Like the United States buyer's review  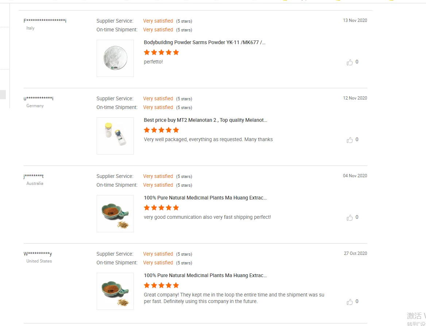point(350,302)
